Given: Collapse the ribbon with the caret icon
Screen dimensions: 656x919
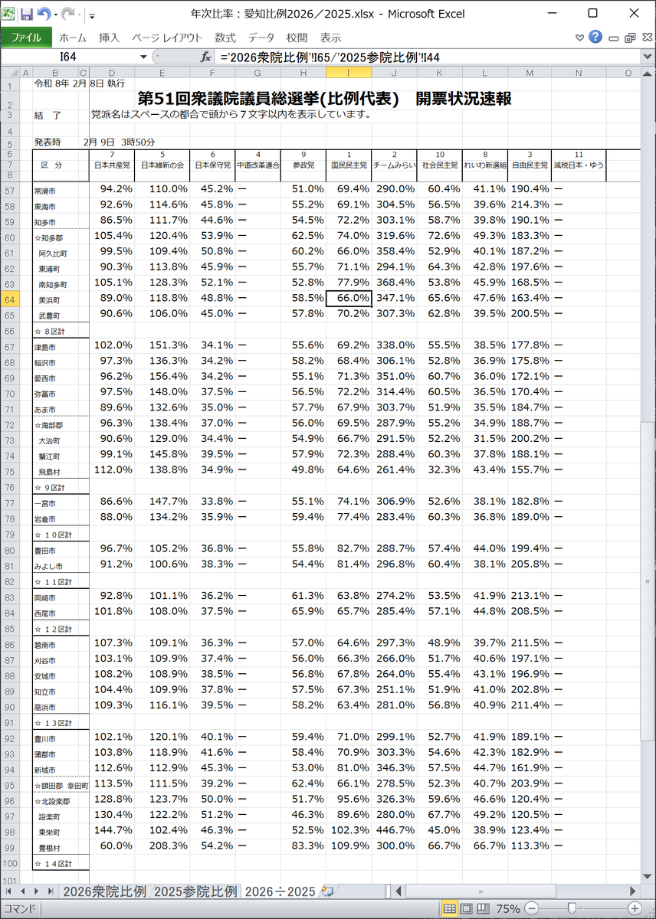Looking at the screenshot, I should click(x=579, y=36).
